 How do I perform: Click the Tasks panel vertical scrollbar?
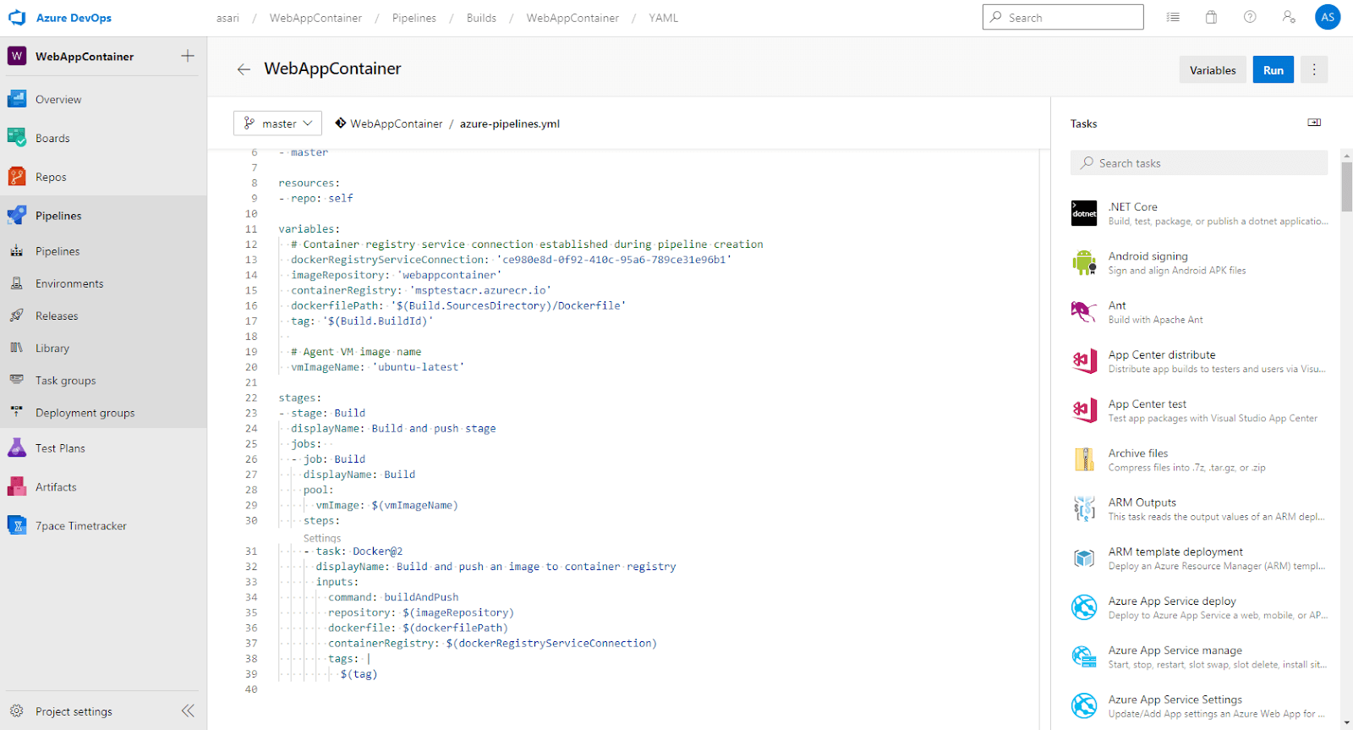coord(1346,186)
